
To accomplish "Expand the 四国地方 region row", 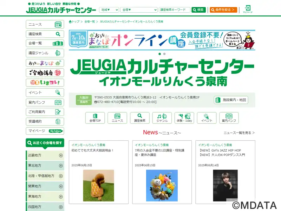I will coord(45,207).
